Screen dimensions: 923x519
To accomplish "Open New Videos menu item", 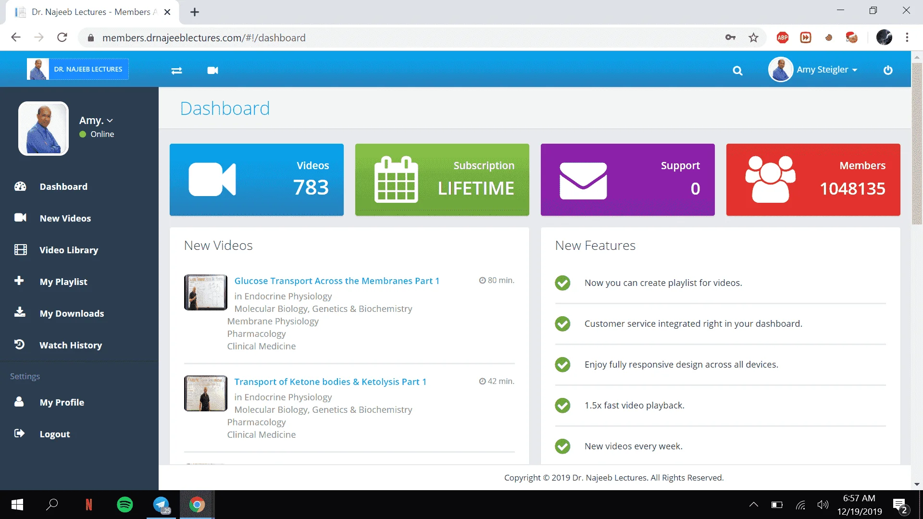I will [65, 218].
